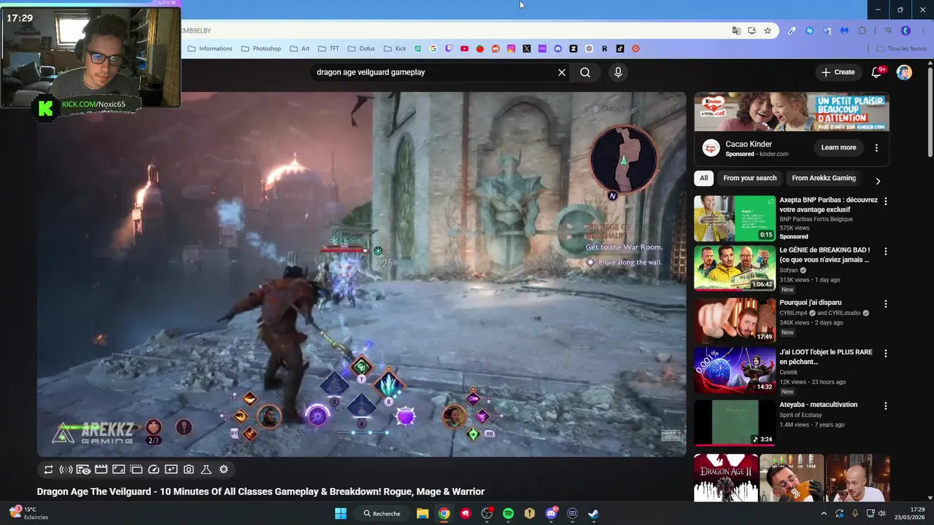This screenshot has width=934, height=525.
Task: Open Chrome's three-dot menu
Action: click(923, 31)
